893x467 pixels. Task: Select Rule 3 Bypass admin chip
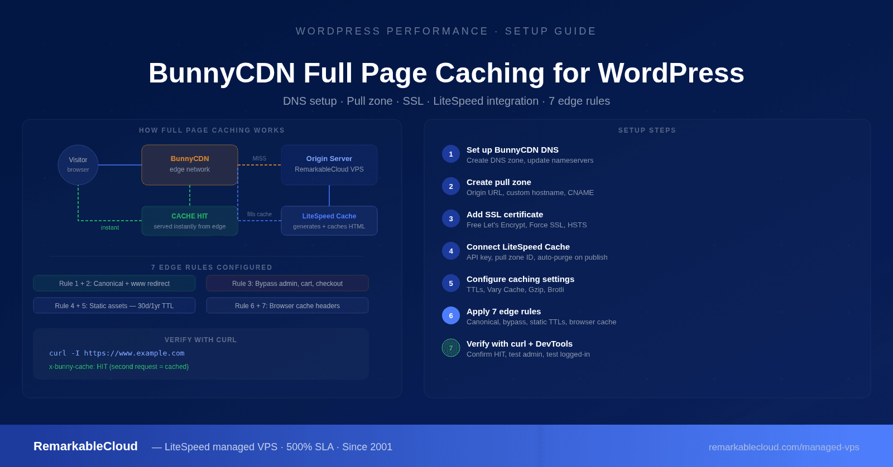click(x=287, y=284)
